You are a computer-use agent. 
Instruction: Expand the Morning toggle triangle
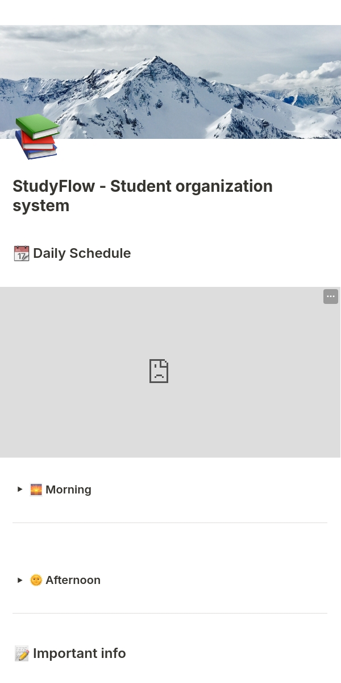tap(20, 489)
